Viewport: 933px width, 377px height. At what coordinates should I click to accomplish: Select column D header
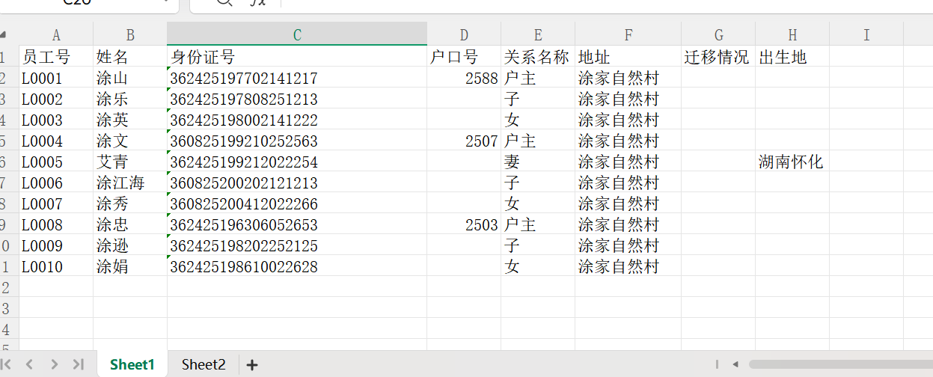click(x=464, y=34)
